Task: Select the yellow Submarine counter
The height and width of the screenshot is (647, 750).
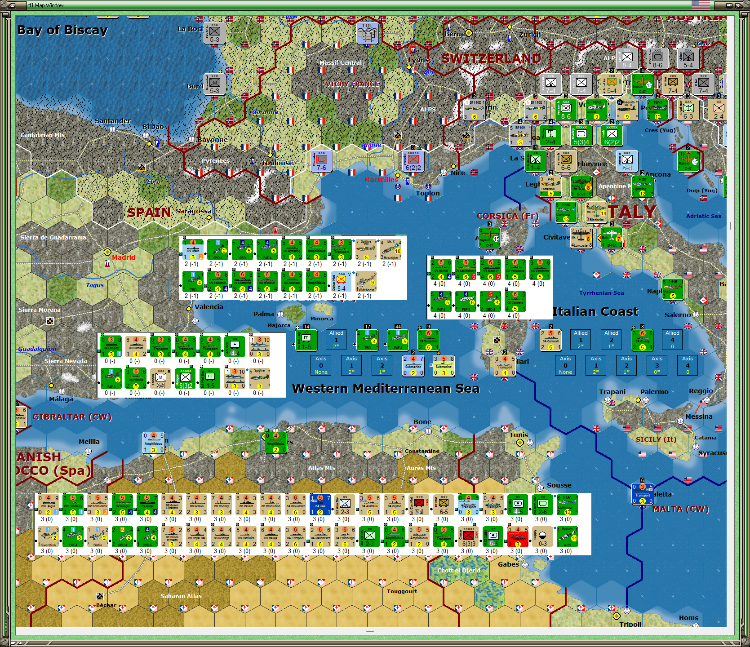Action: [x=444, y=365]
